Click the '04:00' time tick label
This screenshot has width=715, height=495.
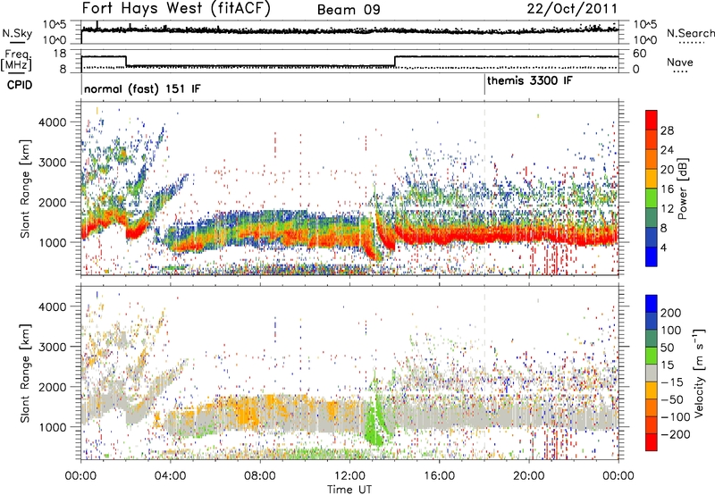[x=170, y=476]
